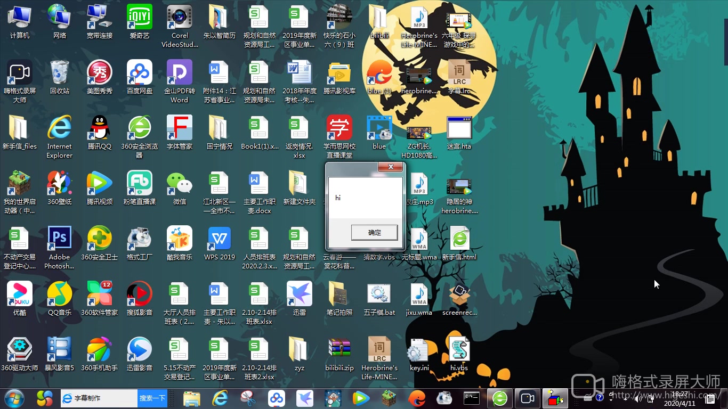Image resolution: width=728 pixels, height=409 pixels.
Task: Select the 笔记拍照 folder
Action: click(x=339, y=299)
